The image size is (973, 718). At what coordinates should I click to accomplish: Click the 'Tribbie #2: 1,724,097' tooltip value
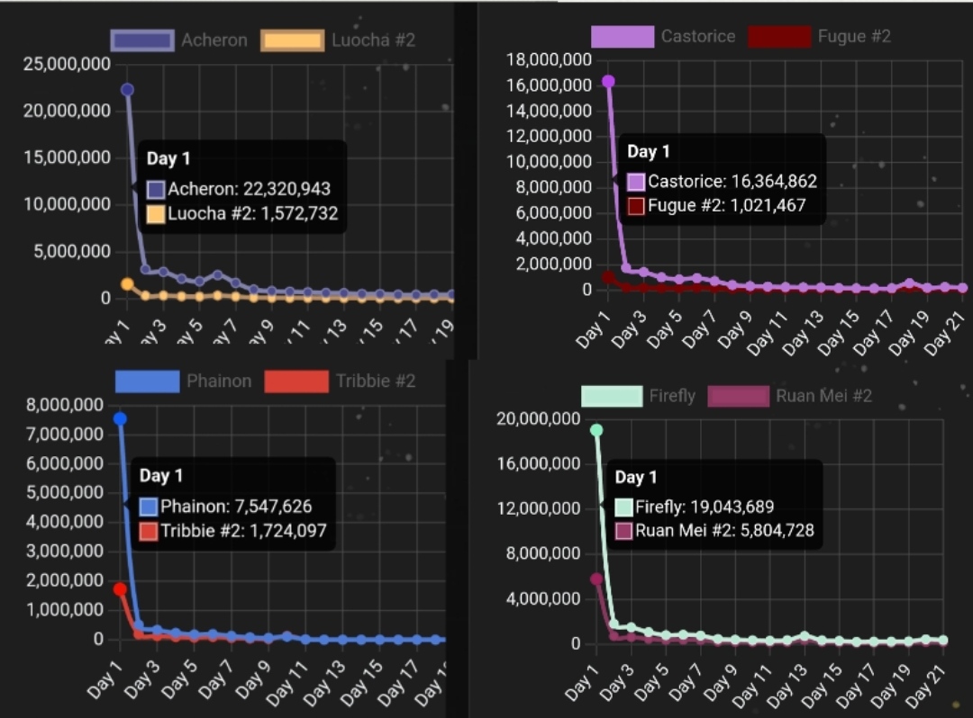pos(243,531)
